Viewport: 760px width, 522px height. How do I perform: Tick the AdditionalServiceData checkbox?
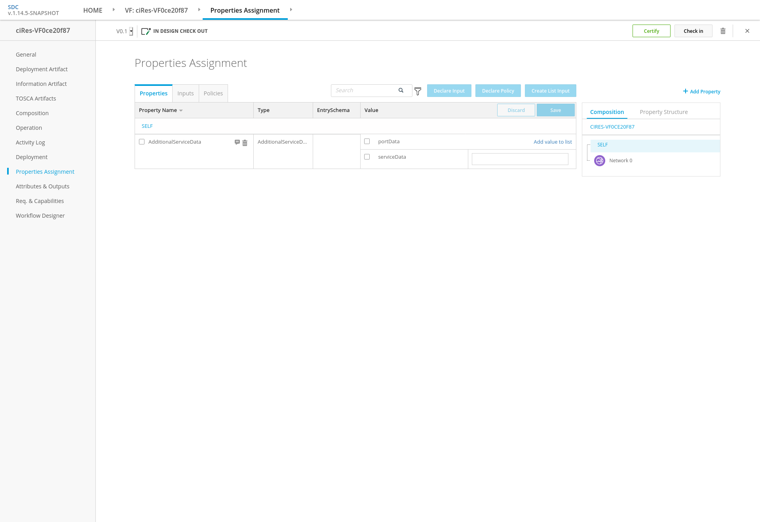point(142,142)
